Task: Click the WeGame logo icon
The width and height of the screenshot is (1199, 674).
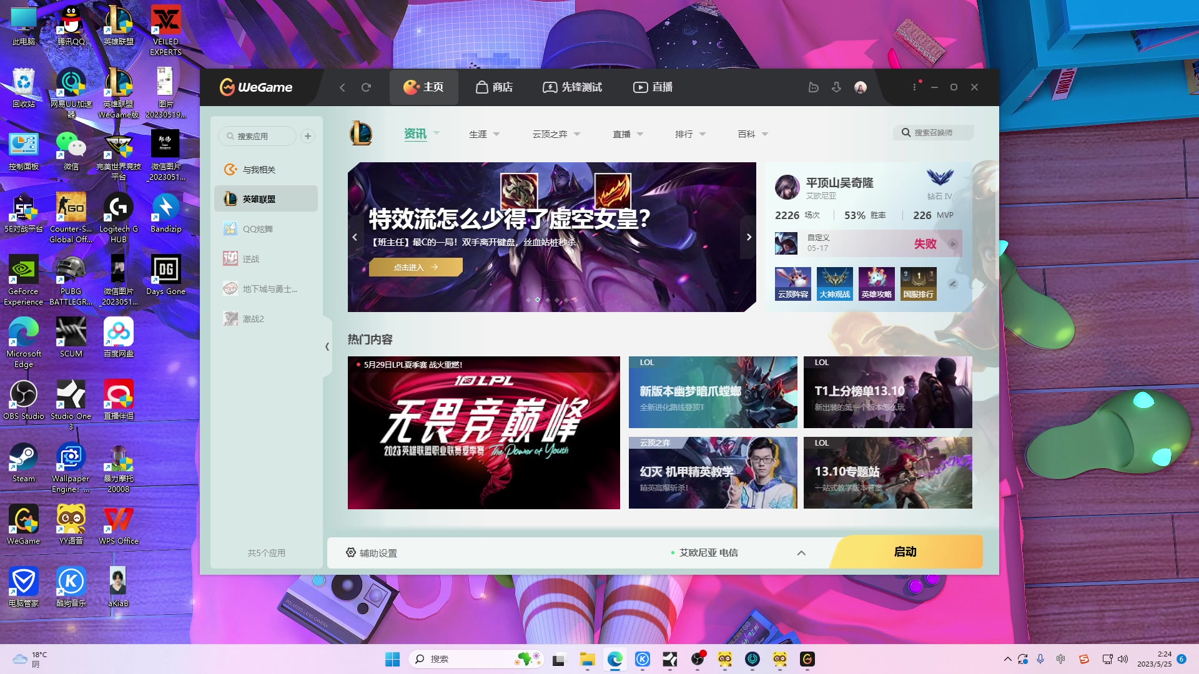Action: (x=227, y=87)
